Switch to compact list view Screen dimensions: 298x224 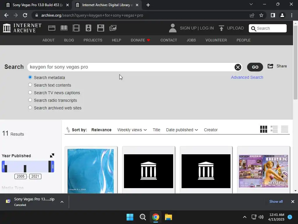(x=285, y=129)
